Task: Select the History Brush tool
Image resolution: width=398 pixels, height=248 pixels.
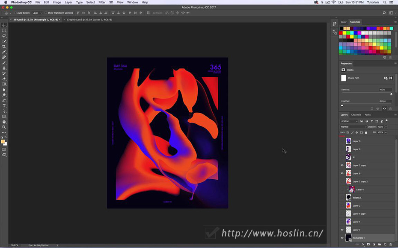Action: click(x=4, y=73)
